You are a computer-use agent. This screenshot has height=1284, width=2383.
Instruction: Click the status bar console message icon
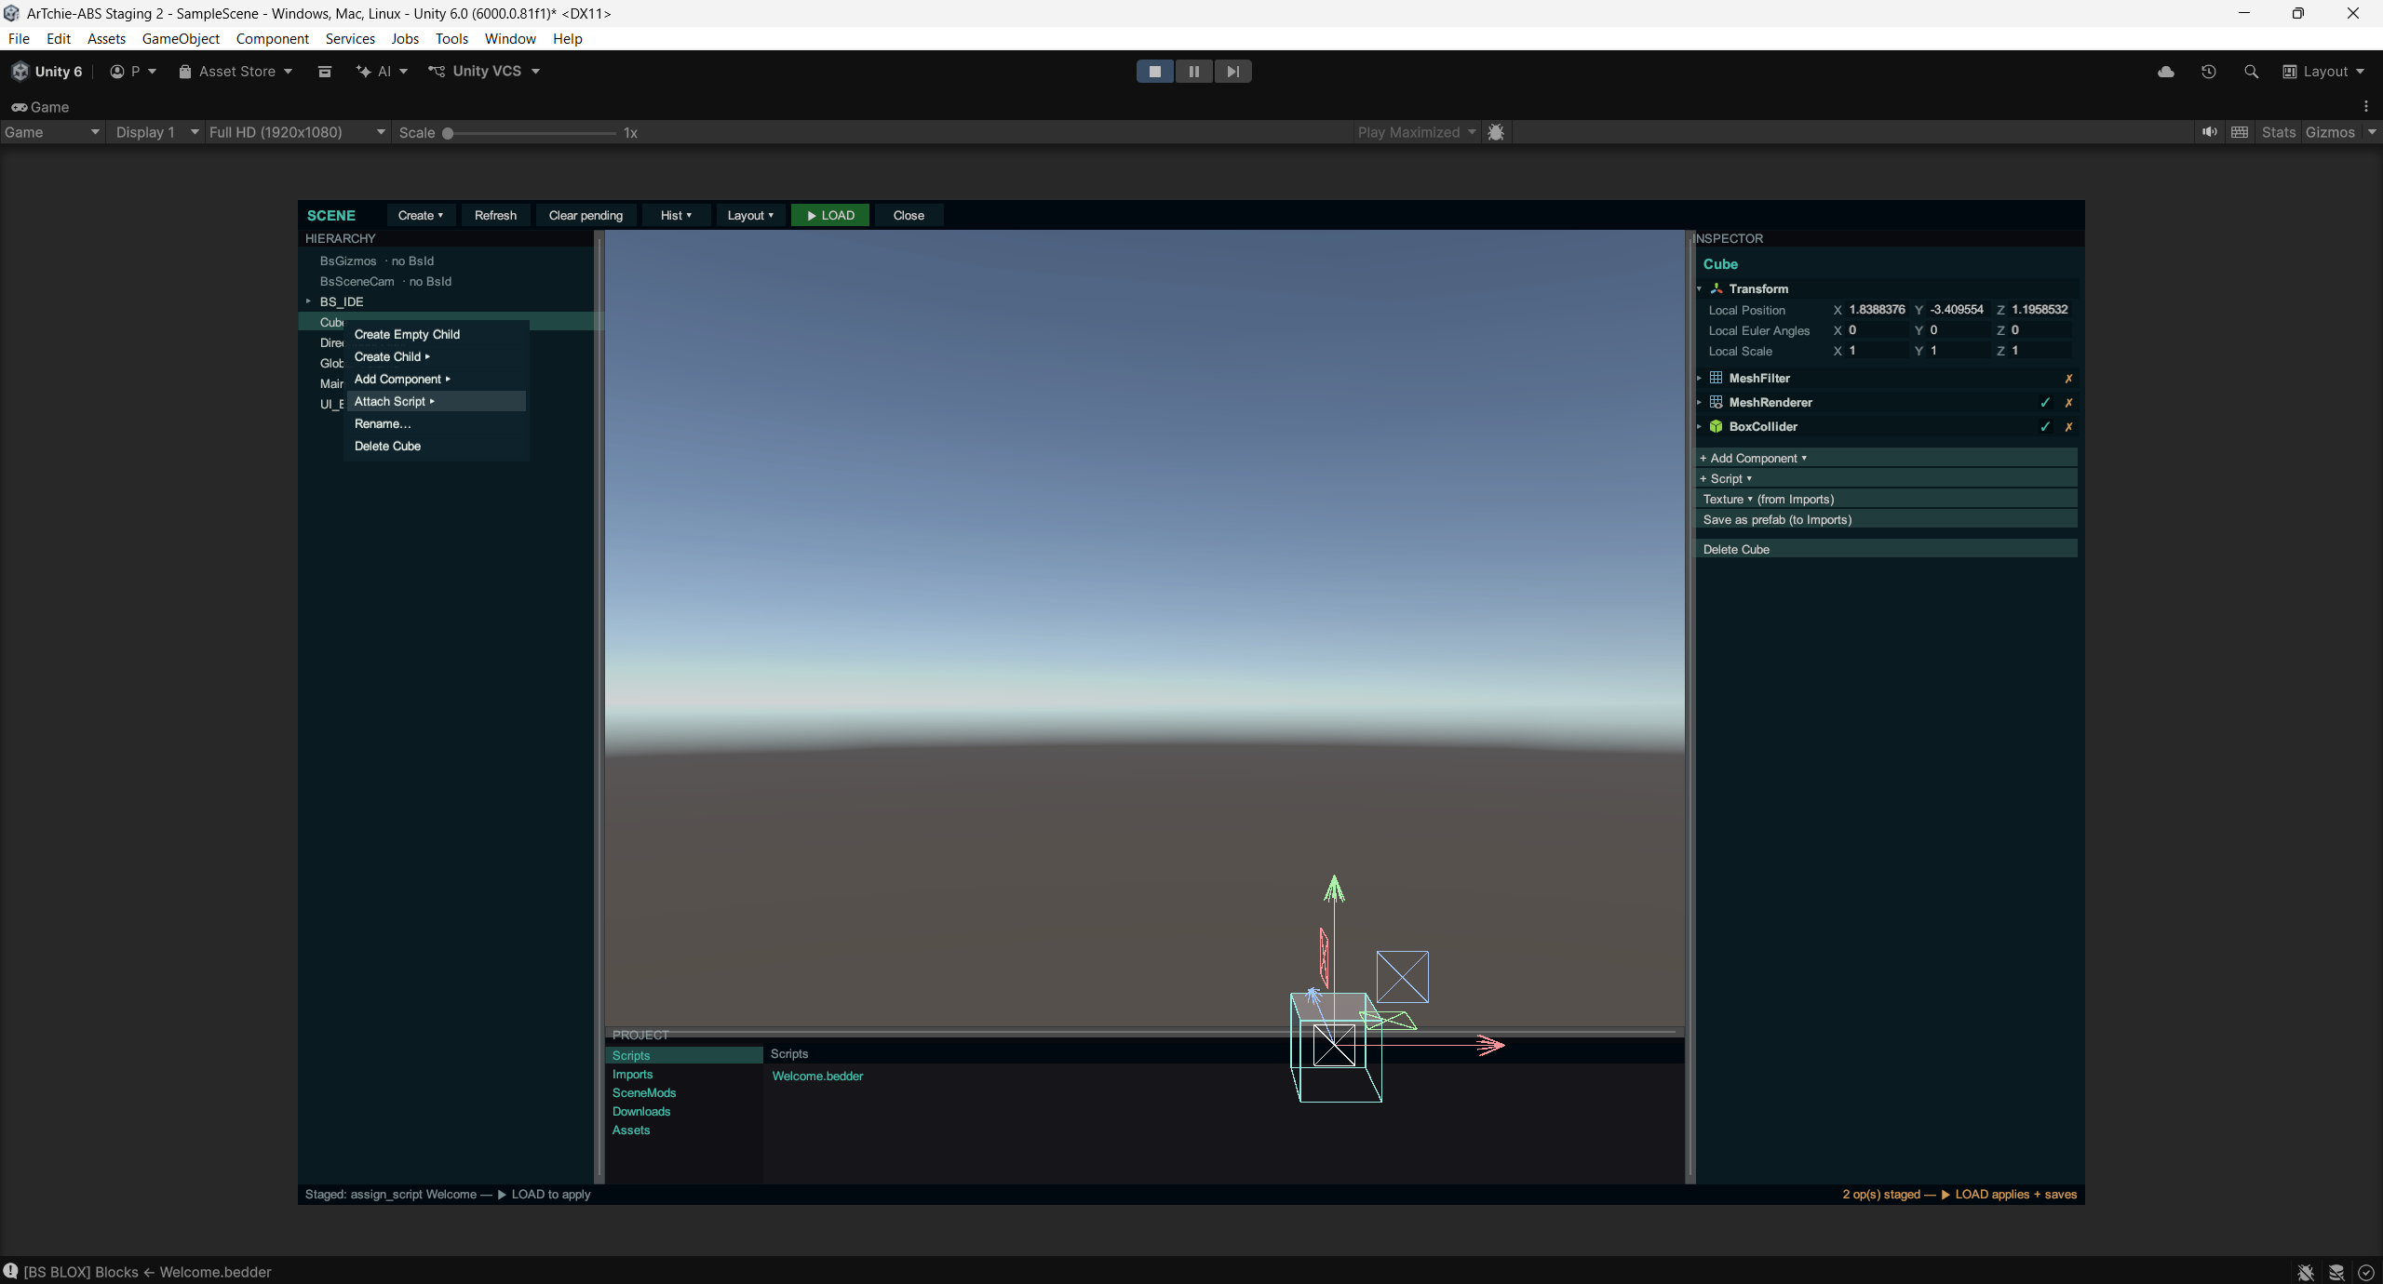click(11, 1271)
